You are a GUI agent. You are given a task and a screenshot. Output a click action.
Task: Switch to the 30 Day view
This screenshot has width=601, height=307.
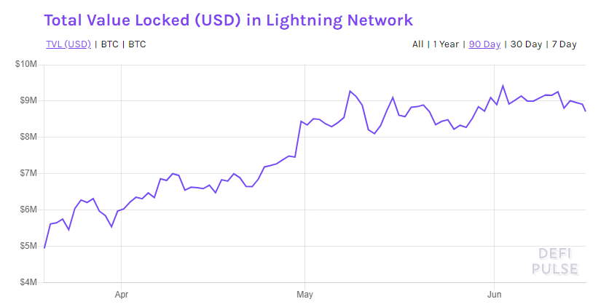pos(526,44)
